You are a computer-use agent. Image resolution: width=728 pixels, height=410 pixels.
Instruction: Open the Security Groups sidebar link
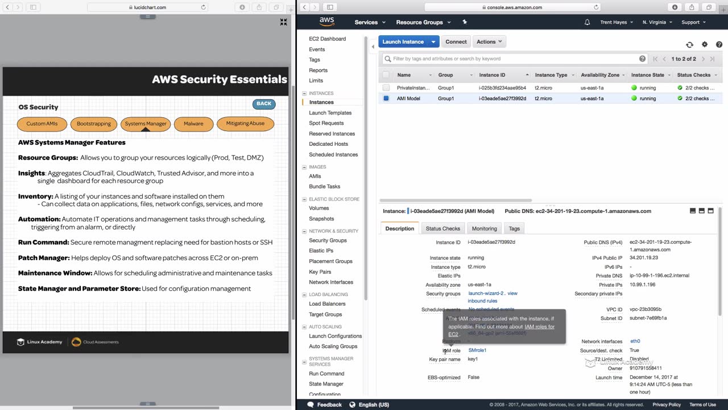click(x=328, y=240)
